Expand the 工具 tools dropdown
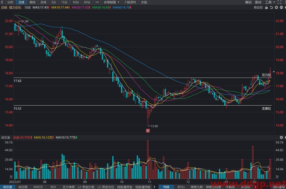This screenshot has height=189, width=286. pos(270,2)
